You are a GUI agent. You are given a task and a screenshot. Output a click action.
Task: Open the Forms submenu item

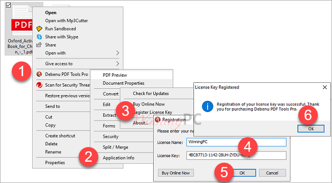point(109,126)
